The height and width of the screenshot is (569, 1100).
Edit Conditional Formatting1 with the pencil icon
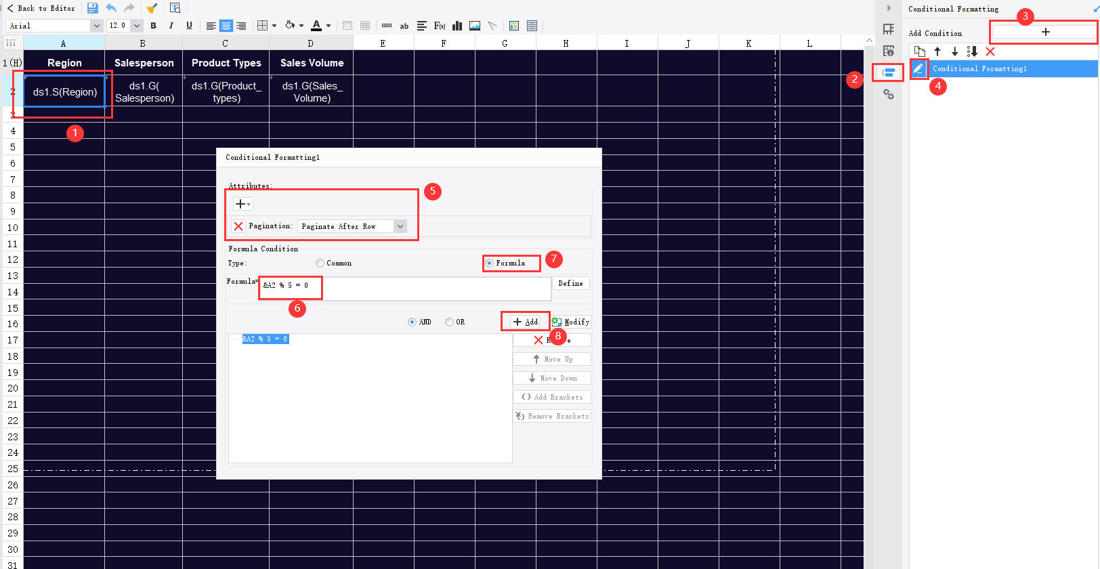[x=918, y=68]
